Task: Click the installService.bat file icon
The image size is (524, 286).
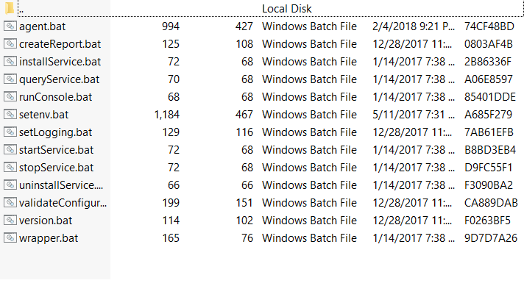Action: click(10, 62)
